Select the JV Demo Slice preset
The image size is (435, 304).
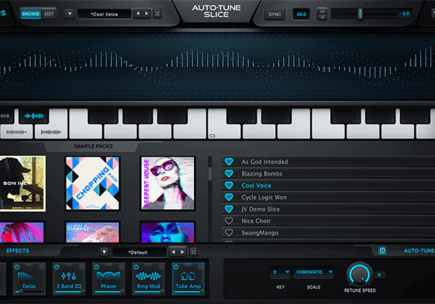[x=260, y=209]
